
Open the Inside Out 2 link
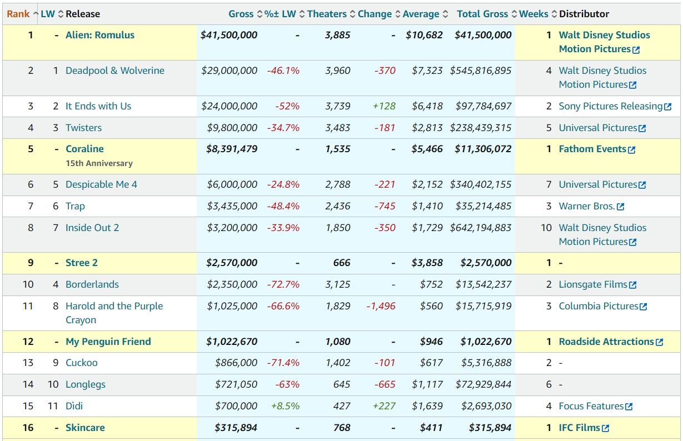[x=92, y=228]
